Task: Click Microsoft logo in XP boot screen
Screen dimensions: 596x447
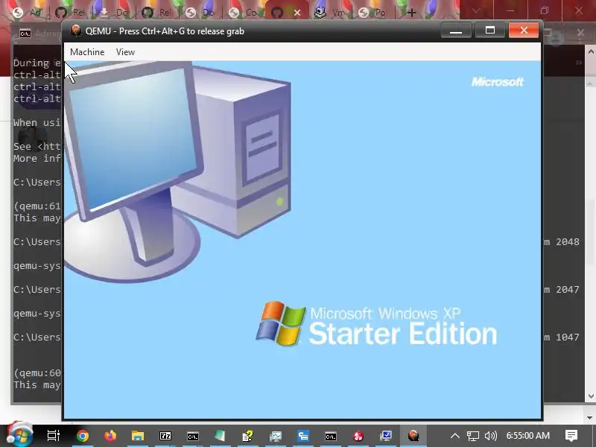Action: point(497,82)
